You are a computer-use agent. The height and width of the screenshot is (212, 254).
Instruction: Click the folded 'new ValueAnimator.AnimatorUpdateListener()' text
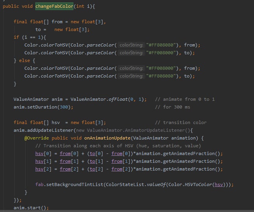(133, 130)
